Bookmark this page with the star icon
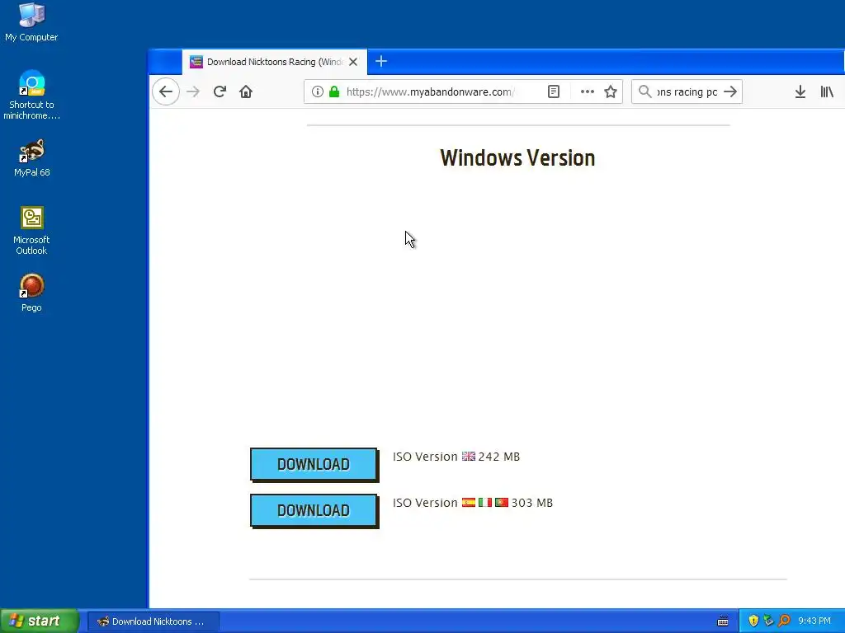845x633 pixels. point(611,91)
